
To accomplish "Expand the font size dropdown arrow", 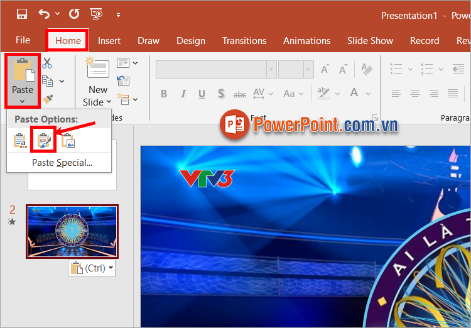I will (308, 70).
